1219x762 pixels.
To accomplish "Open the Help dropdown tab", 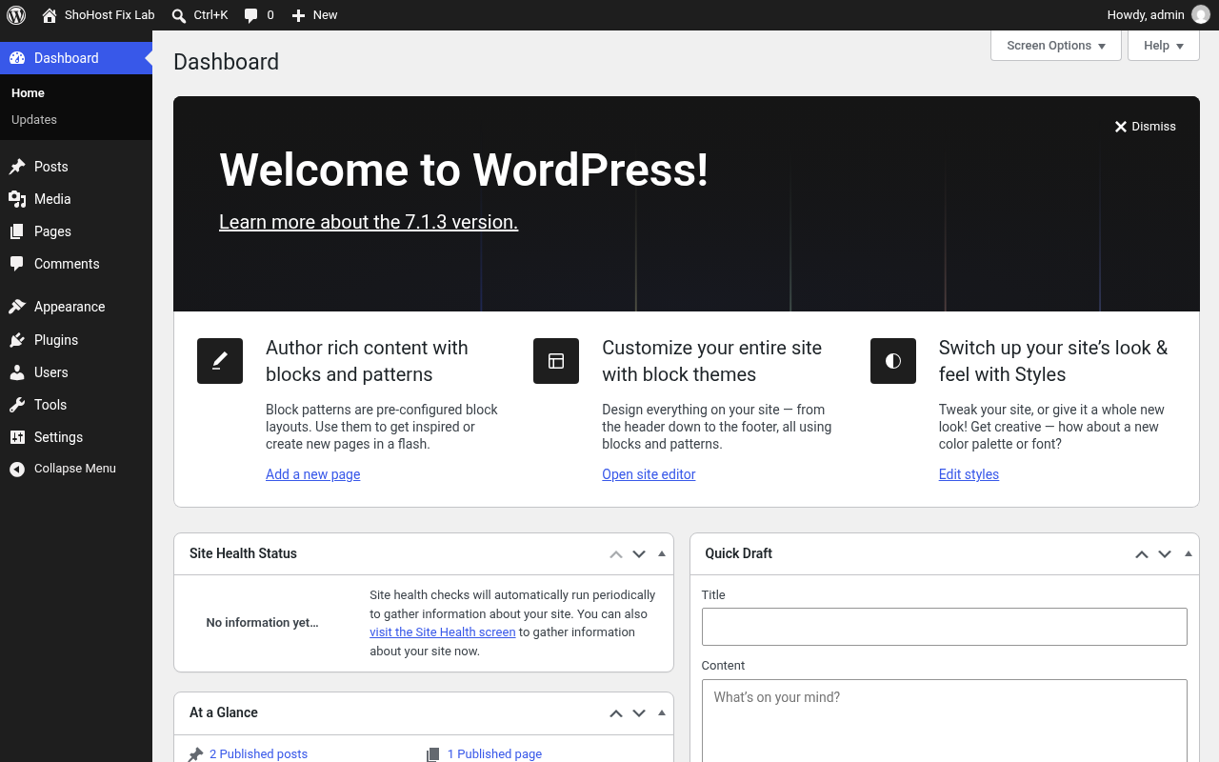I will coord(1164,46).
